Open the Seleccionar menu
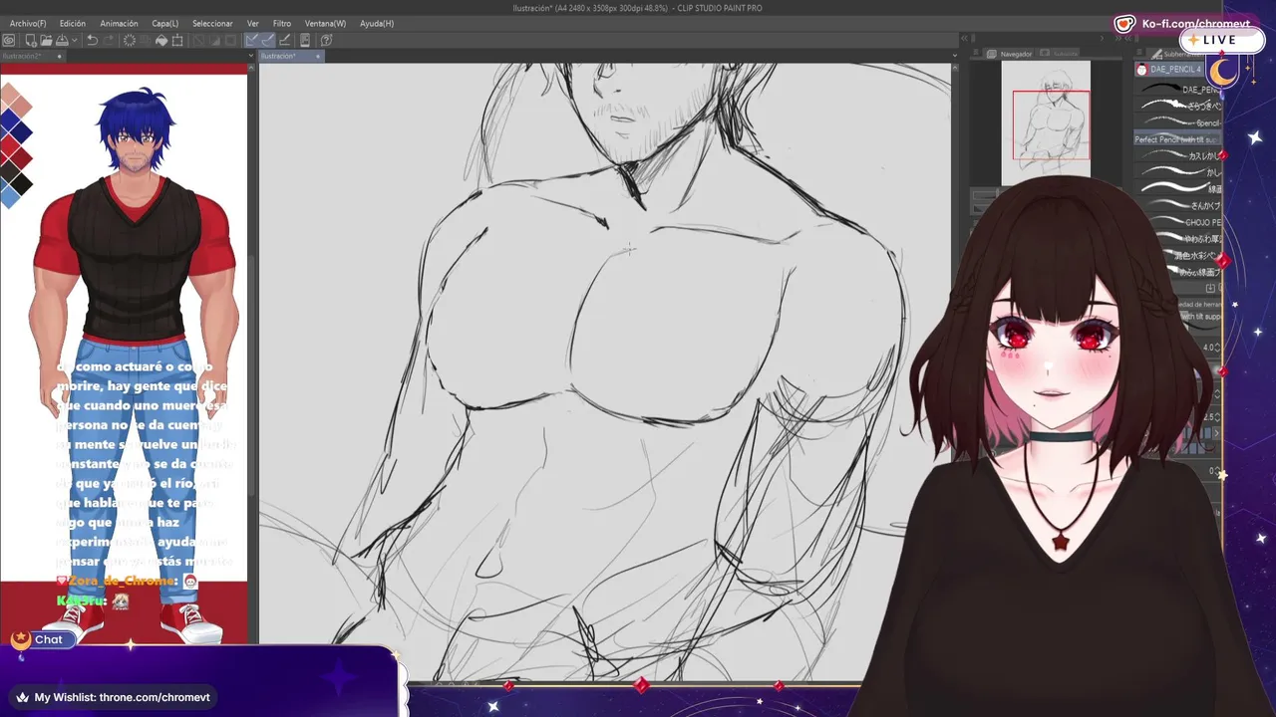 (x=212, y=23)
